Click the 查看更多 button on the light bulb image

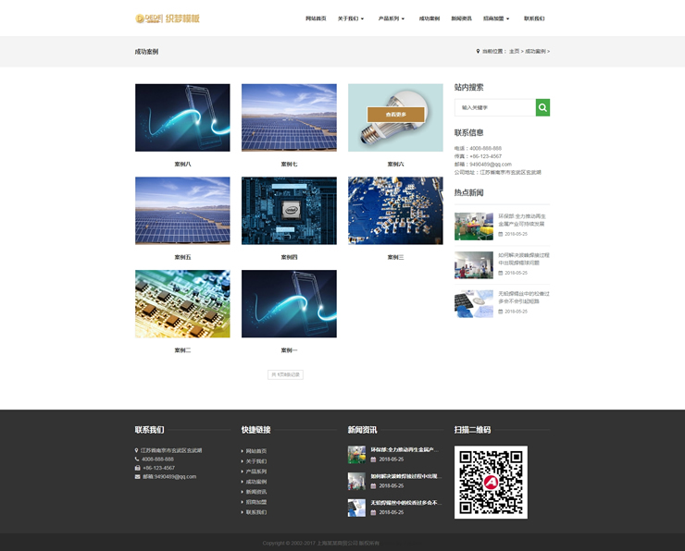click(x=395, y=115)
